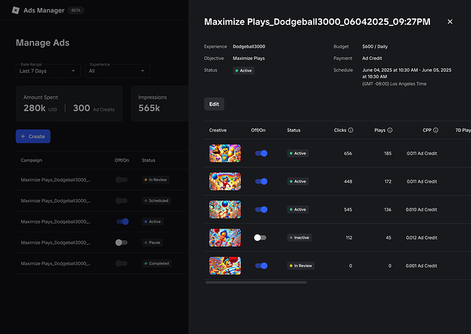471x334 pixels.
Task: Click the Plays column header
Action: [x=380, y=130]
